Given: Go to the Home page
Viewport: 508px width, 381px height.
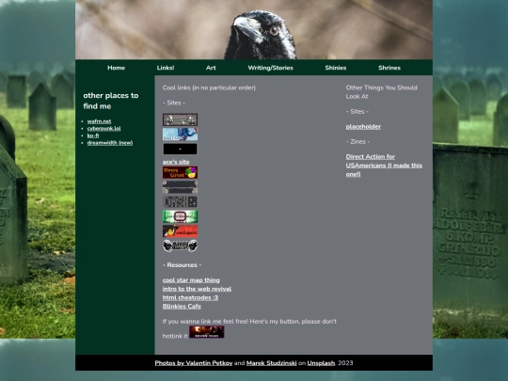Looking at the screenshot, I should click(117, 68).
